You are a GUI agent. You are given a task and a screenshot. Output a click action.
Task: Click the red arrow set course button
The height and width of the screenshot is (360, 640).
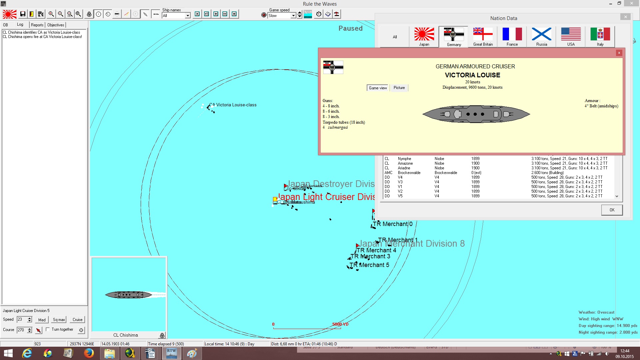[x=39, y=330]
